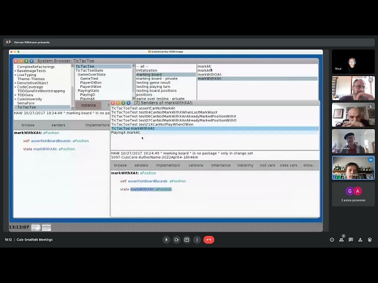Screen dimensions: 378x283
Task: Select the '-- all --' protocol
Action: [142, 67]
